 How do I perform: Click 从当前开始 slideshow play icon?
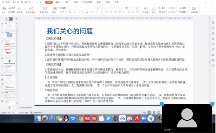point(31,8)
